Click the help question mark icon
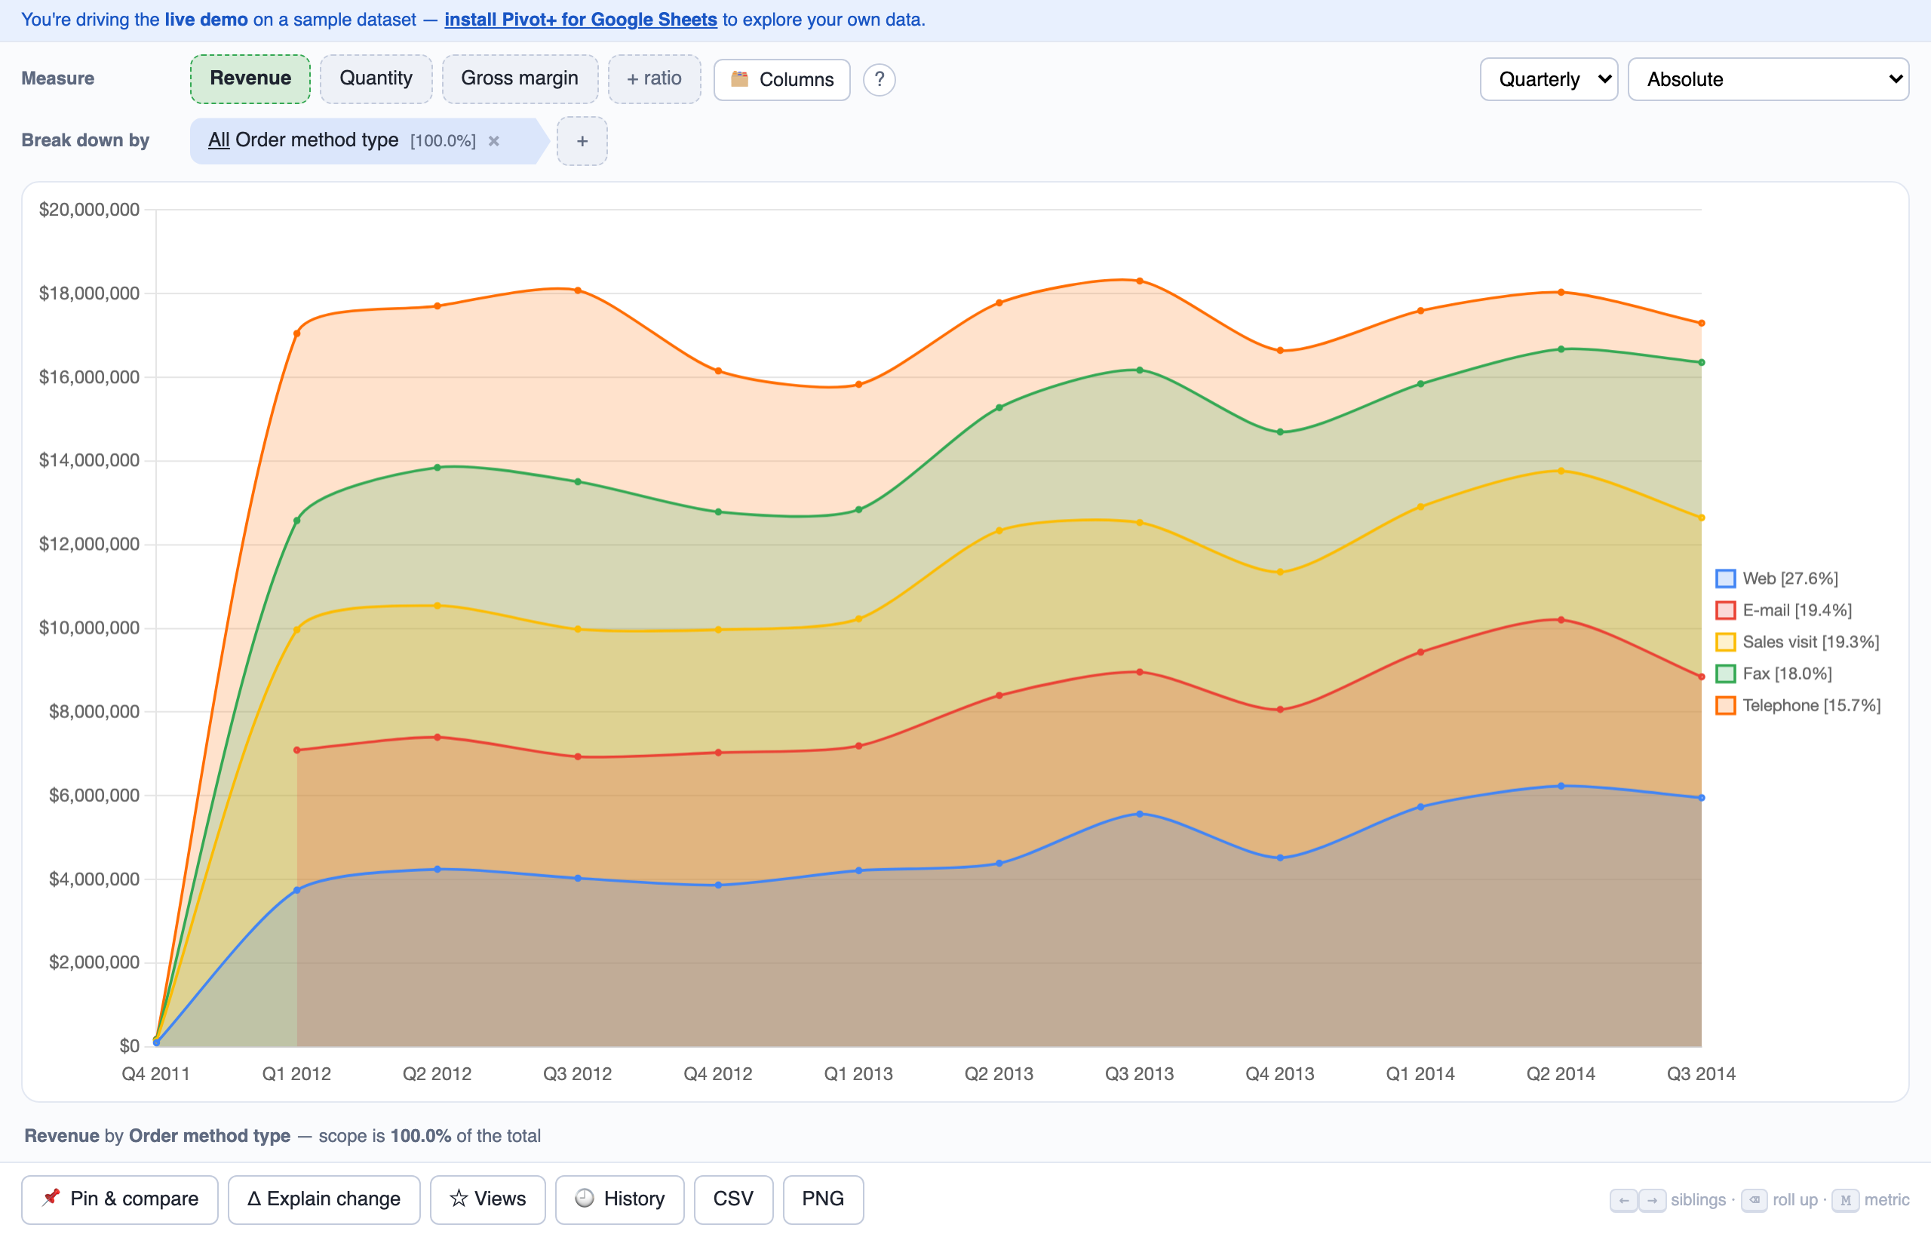 pos(879,79)
